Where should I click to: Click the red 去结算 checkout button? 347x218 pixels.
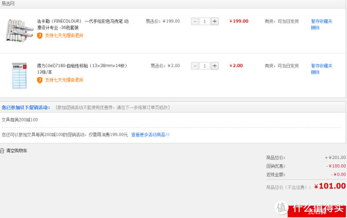pos(317,212)
